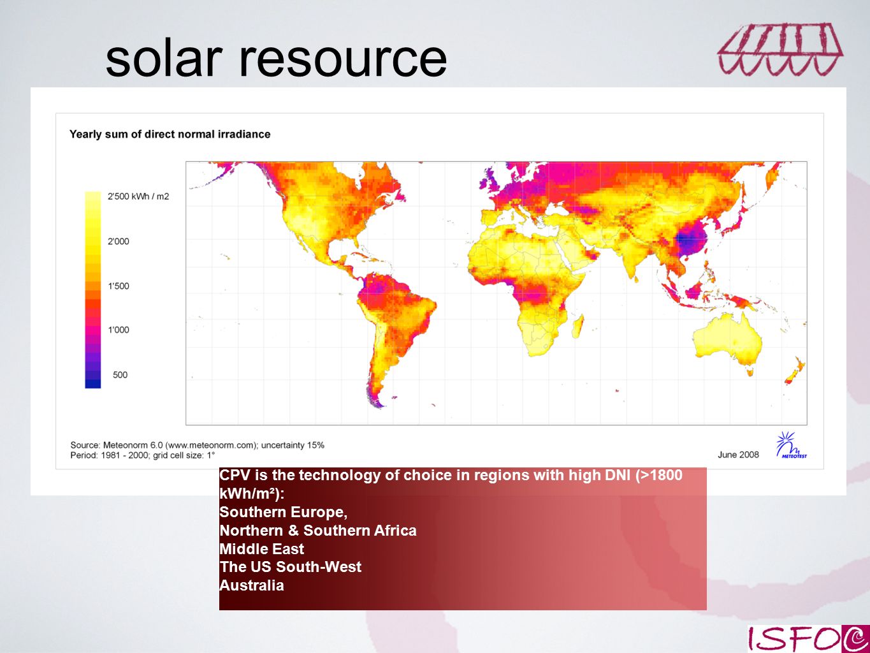Click the "kWh/m²):" text line

(x=252, y=494)
